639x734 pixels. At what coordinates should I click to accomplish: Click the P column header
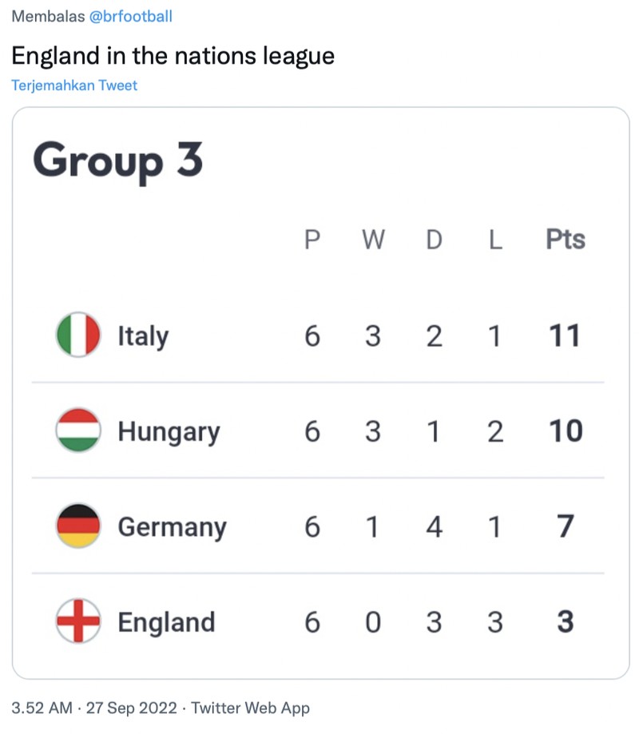[x=312, y=239]
